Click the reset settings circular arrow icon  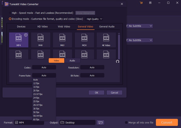[118, 61]
